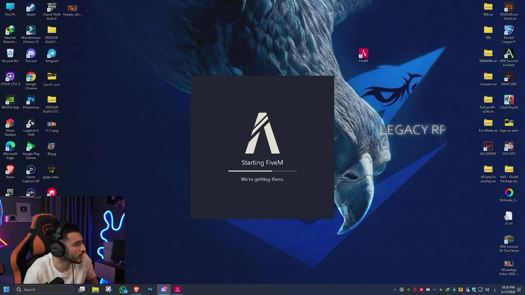Open the M7ame7o overlay.rar archive

(x=488, y=174)
